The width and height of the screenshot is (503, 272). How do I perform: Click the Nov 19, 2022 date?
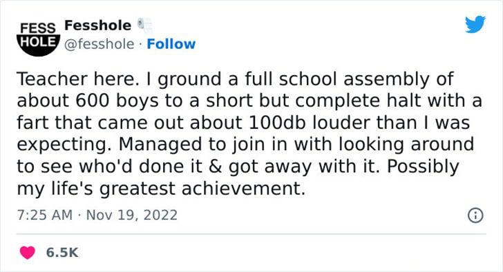[132, 215]
